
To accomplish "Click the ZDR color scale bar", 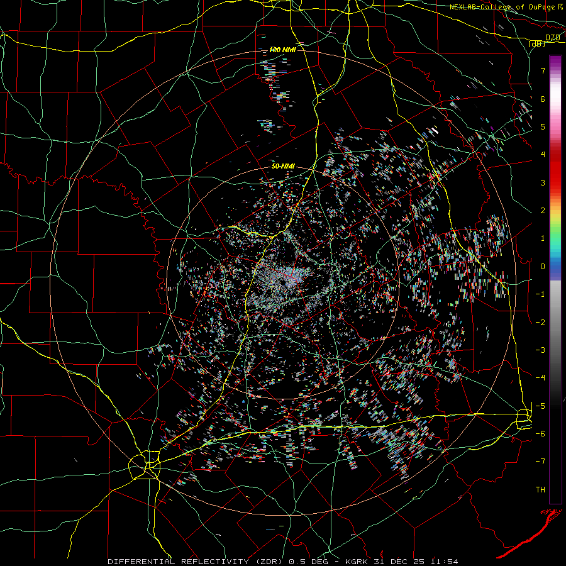I will 555,279.
